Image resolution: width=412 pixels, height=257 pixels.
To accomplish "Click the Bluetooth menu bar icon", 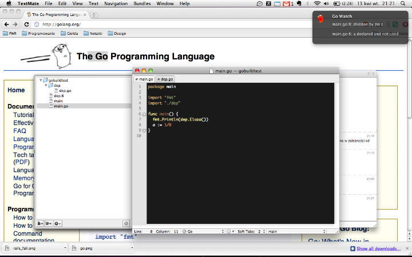I will (x=307, y=3).
